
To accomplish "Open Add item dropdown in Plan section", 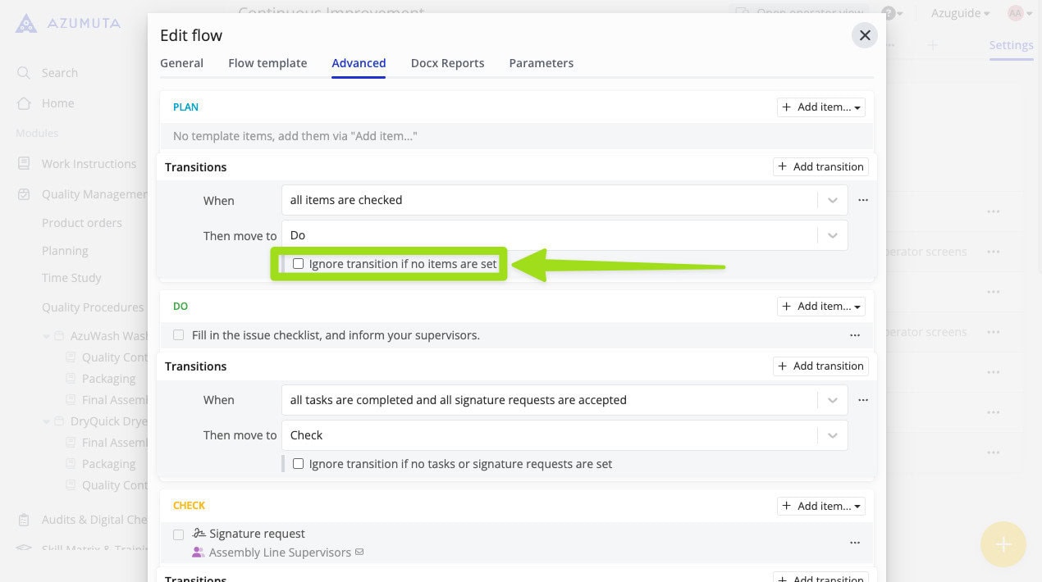I will tap(820, 107).
